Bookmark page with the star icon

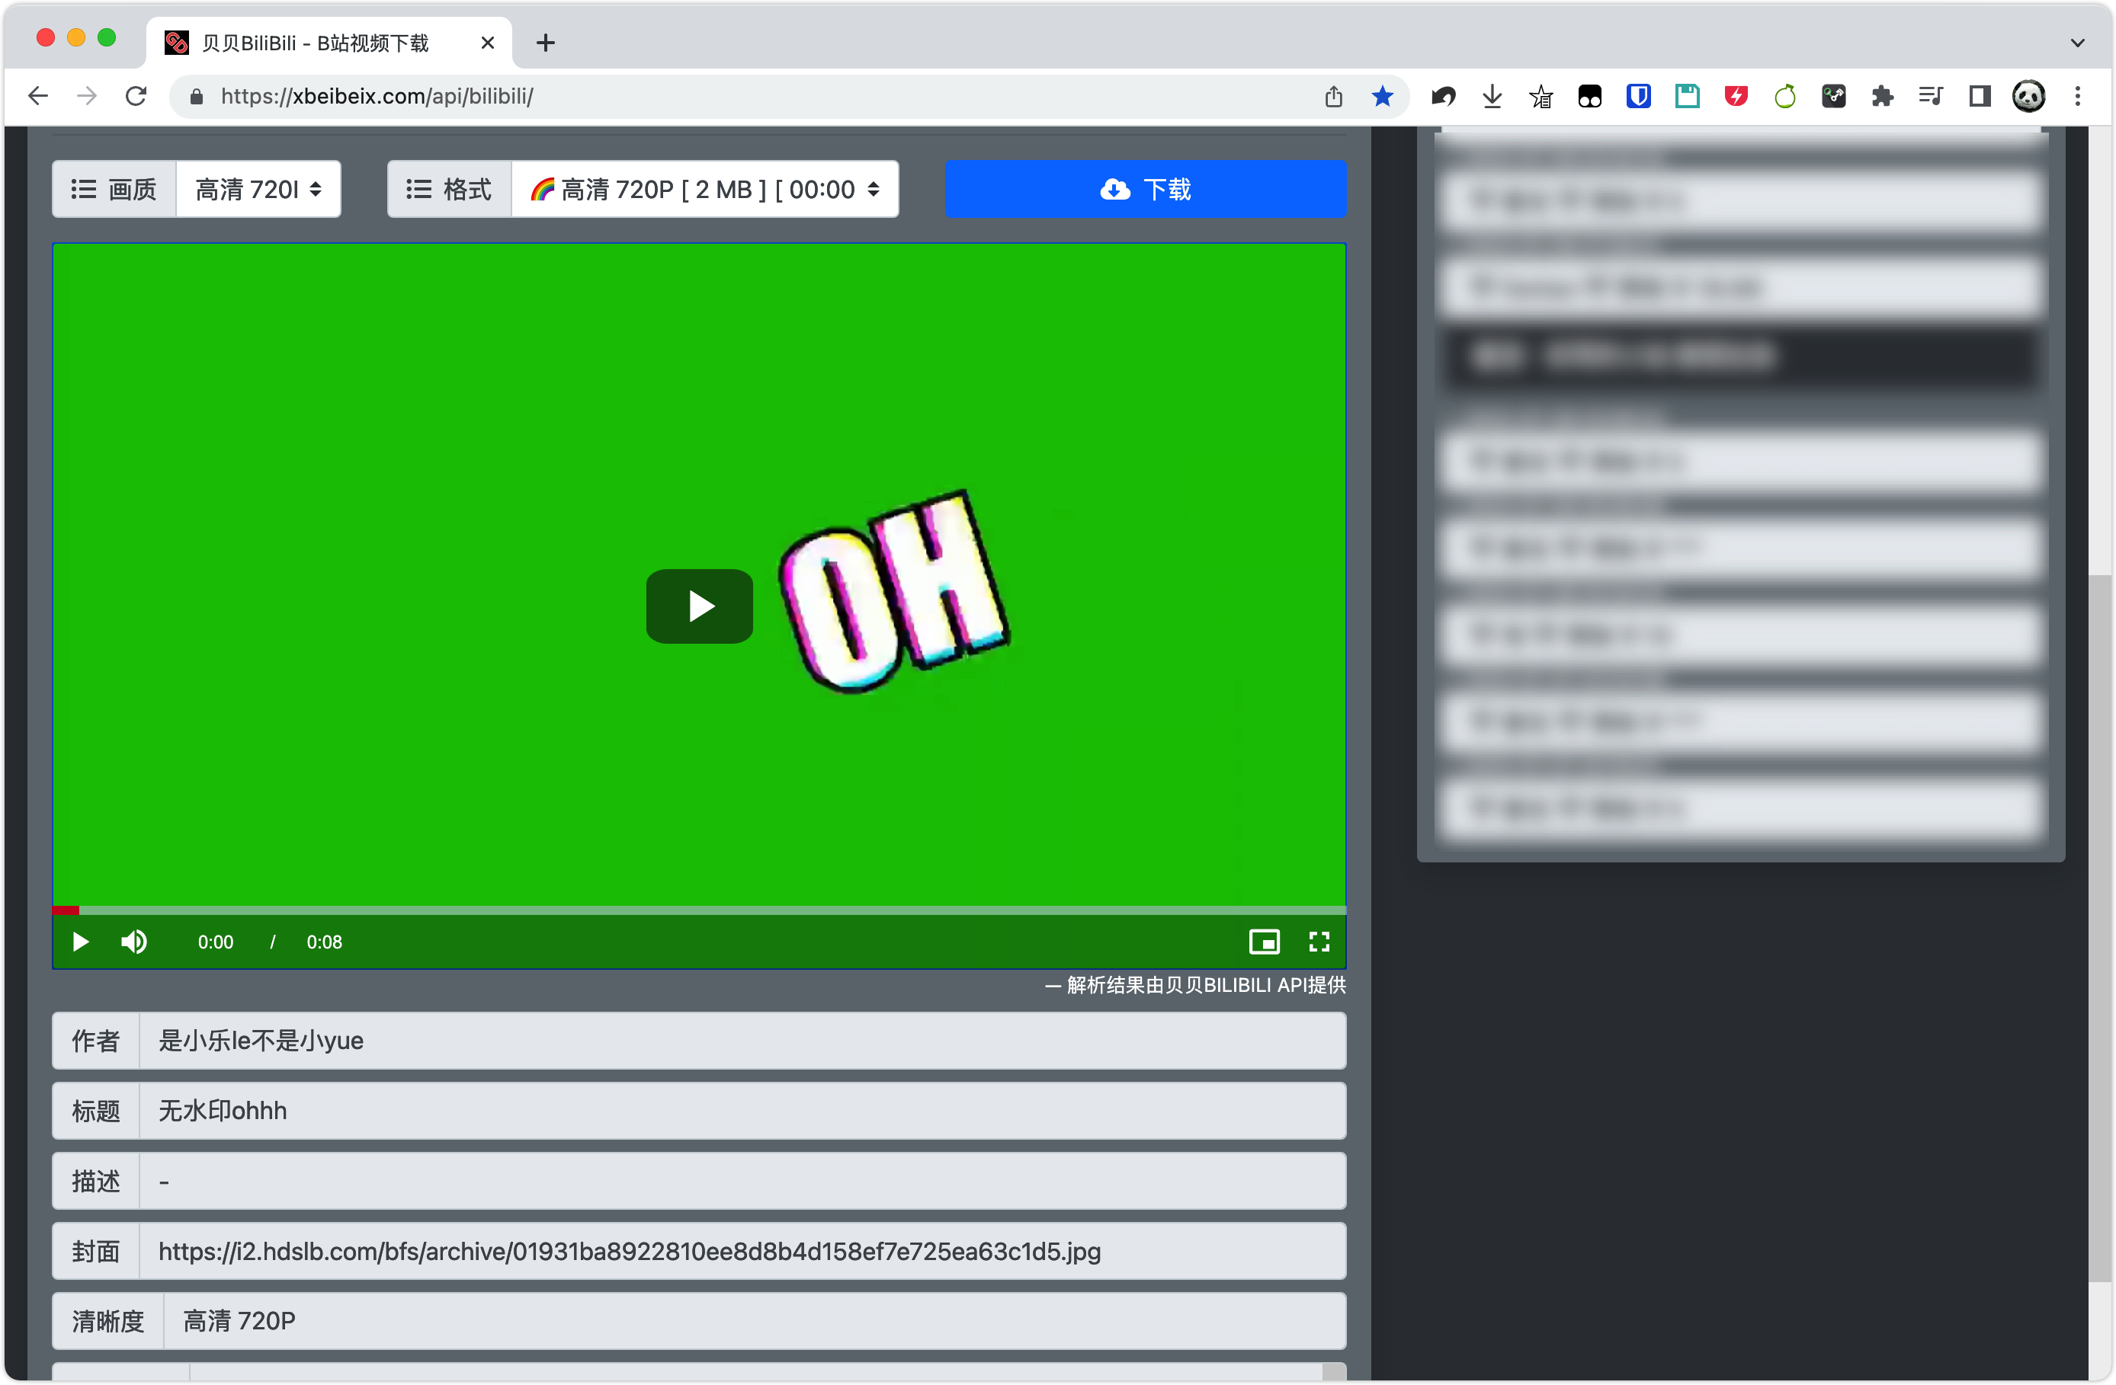pos(1382,96)
